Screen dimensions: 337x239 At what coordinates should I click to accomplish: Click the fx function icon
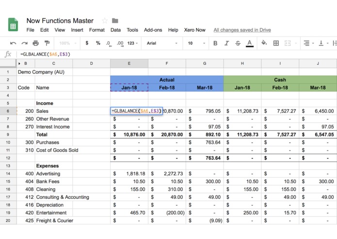pos(8,54)
